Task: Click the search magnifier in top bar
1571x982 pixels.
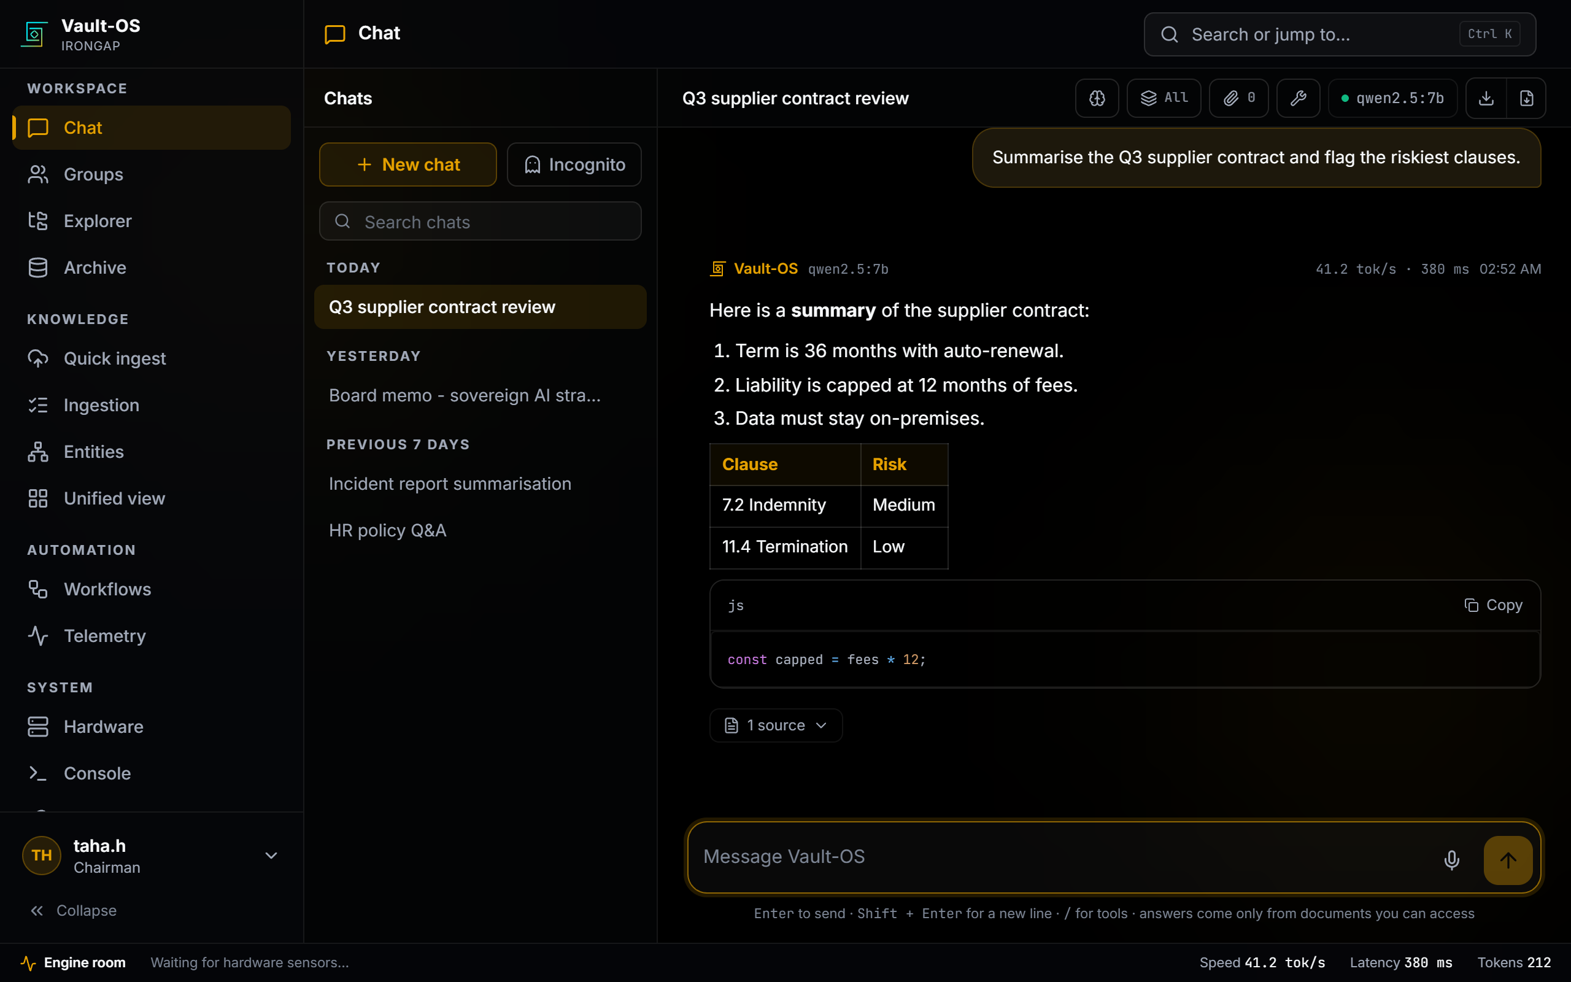Action: pos(1169,34)
